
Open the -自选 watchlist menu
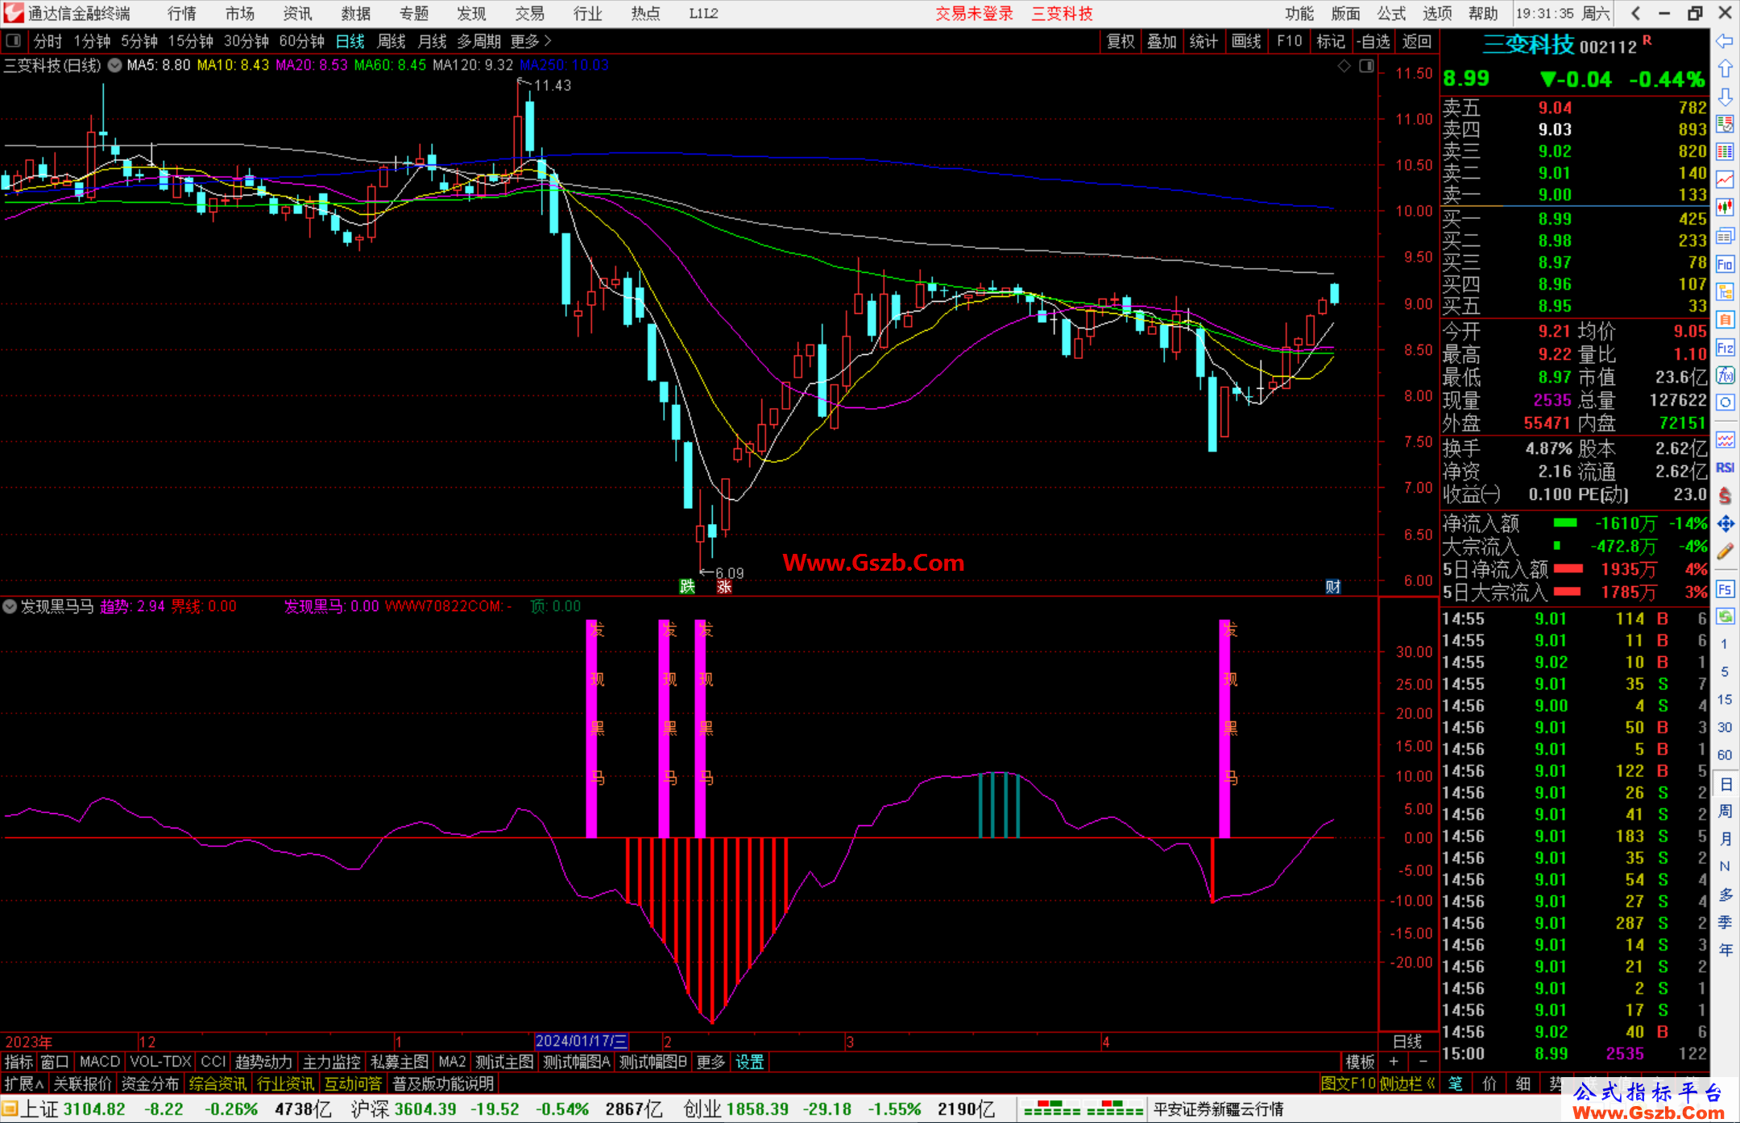tap(1373, 41)
